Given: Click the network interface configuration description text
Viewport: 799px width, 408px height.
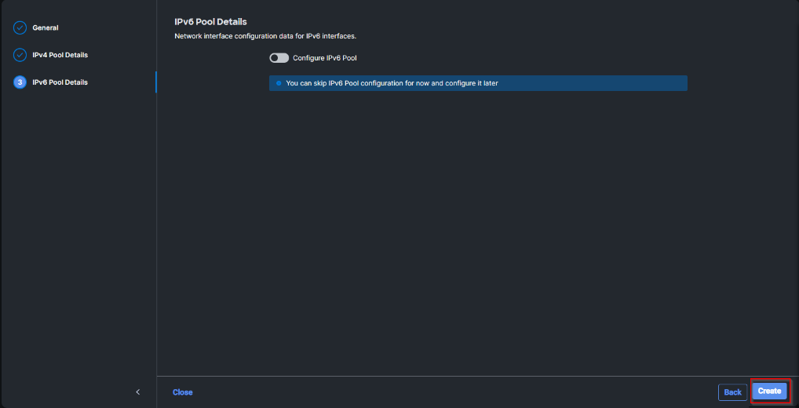Looking at the screenshot, I should tap(265, 36).
